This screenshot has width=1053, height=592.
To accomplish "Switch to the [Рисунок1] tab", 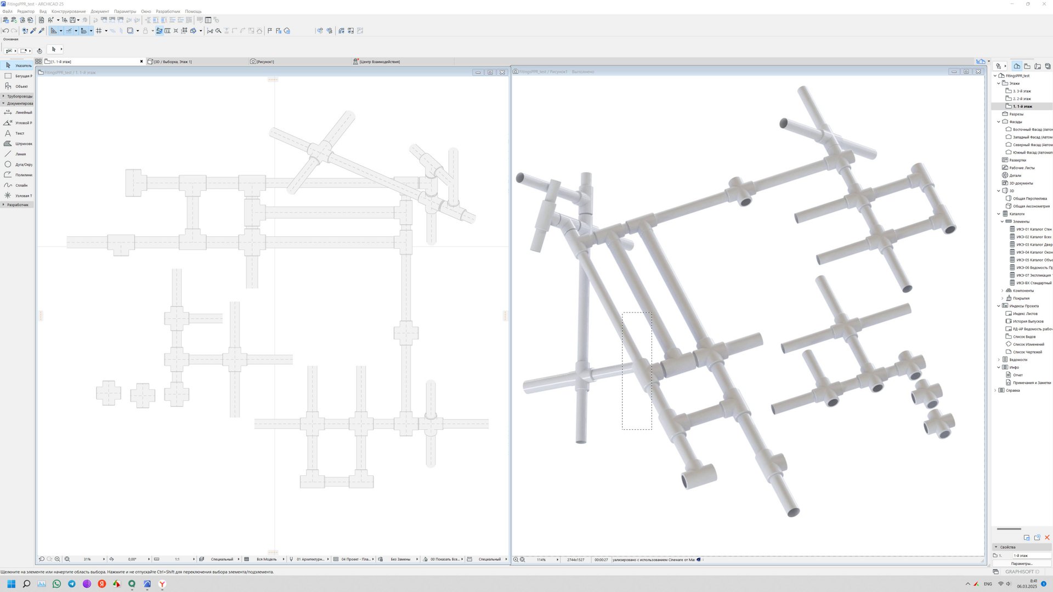I will 265,61.
